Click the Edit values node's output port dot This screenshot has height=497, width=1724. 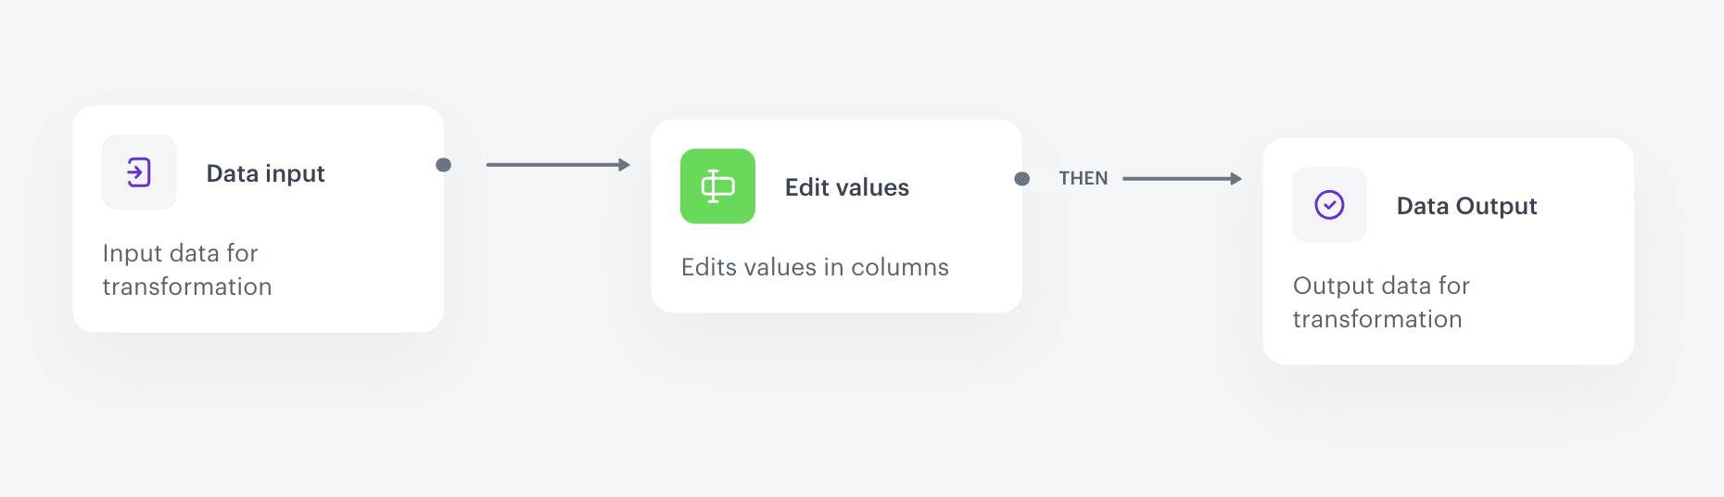1021,179
